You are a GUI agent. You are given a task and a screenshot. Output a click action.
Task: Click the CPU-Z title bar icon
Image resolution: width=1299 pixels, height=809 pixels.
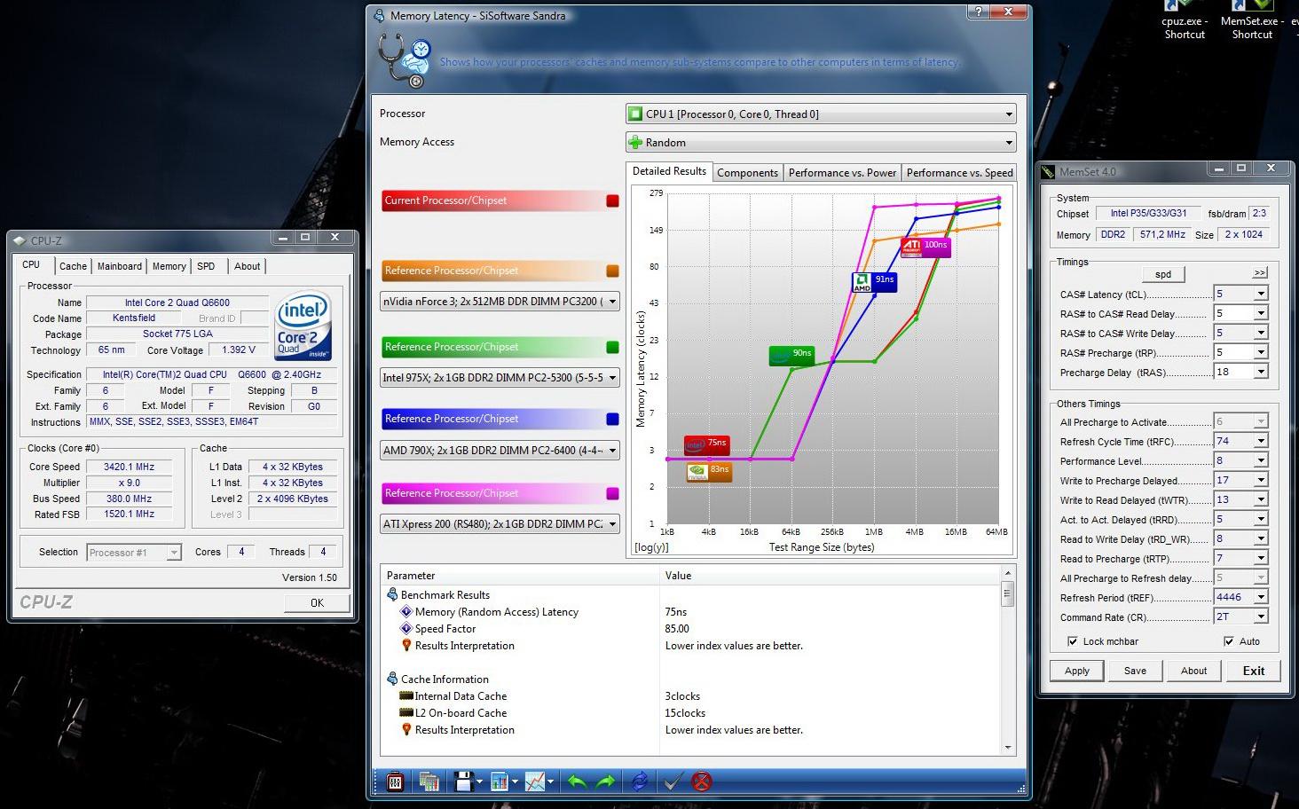click(20, 240)
